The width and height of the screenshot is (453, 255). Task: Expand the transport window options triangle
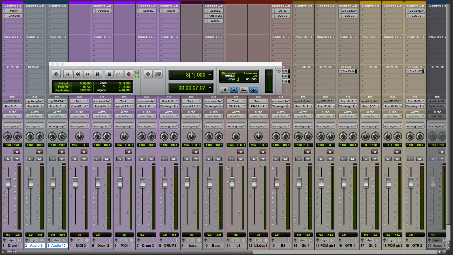pyautogui.click(x=279, y=70)
